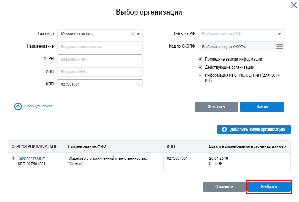Open the Тип лица dropdown arrow
299x202 pixels.
[x=138, y=34]
